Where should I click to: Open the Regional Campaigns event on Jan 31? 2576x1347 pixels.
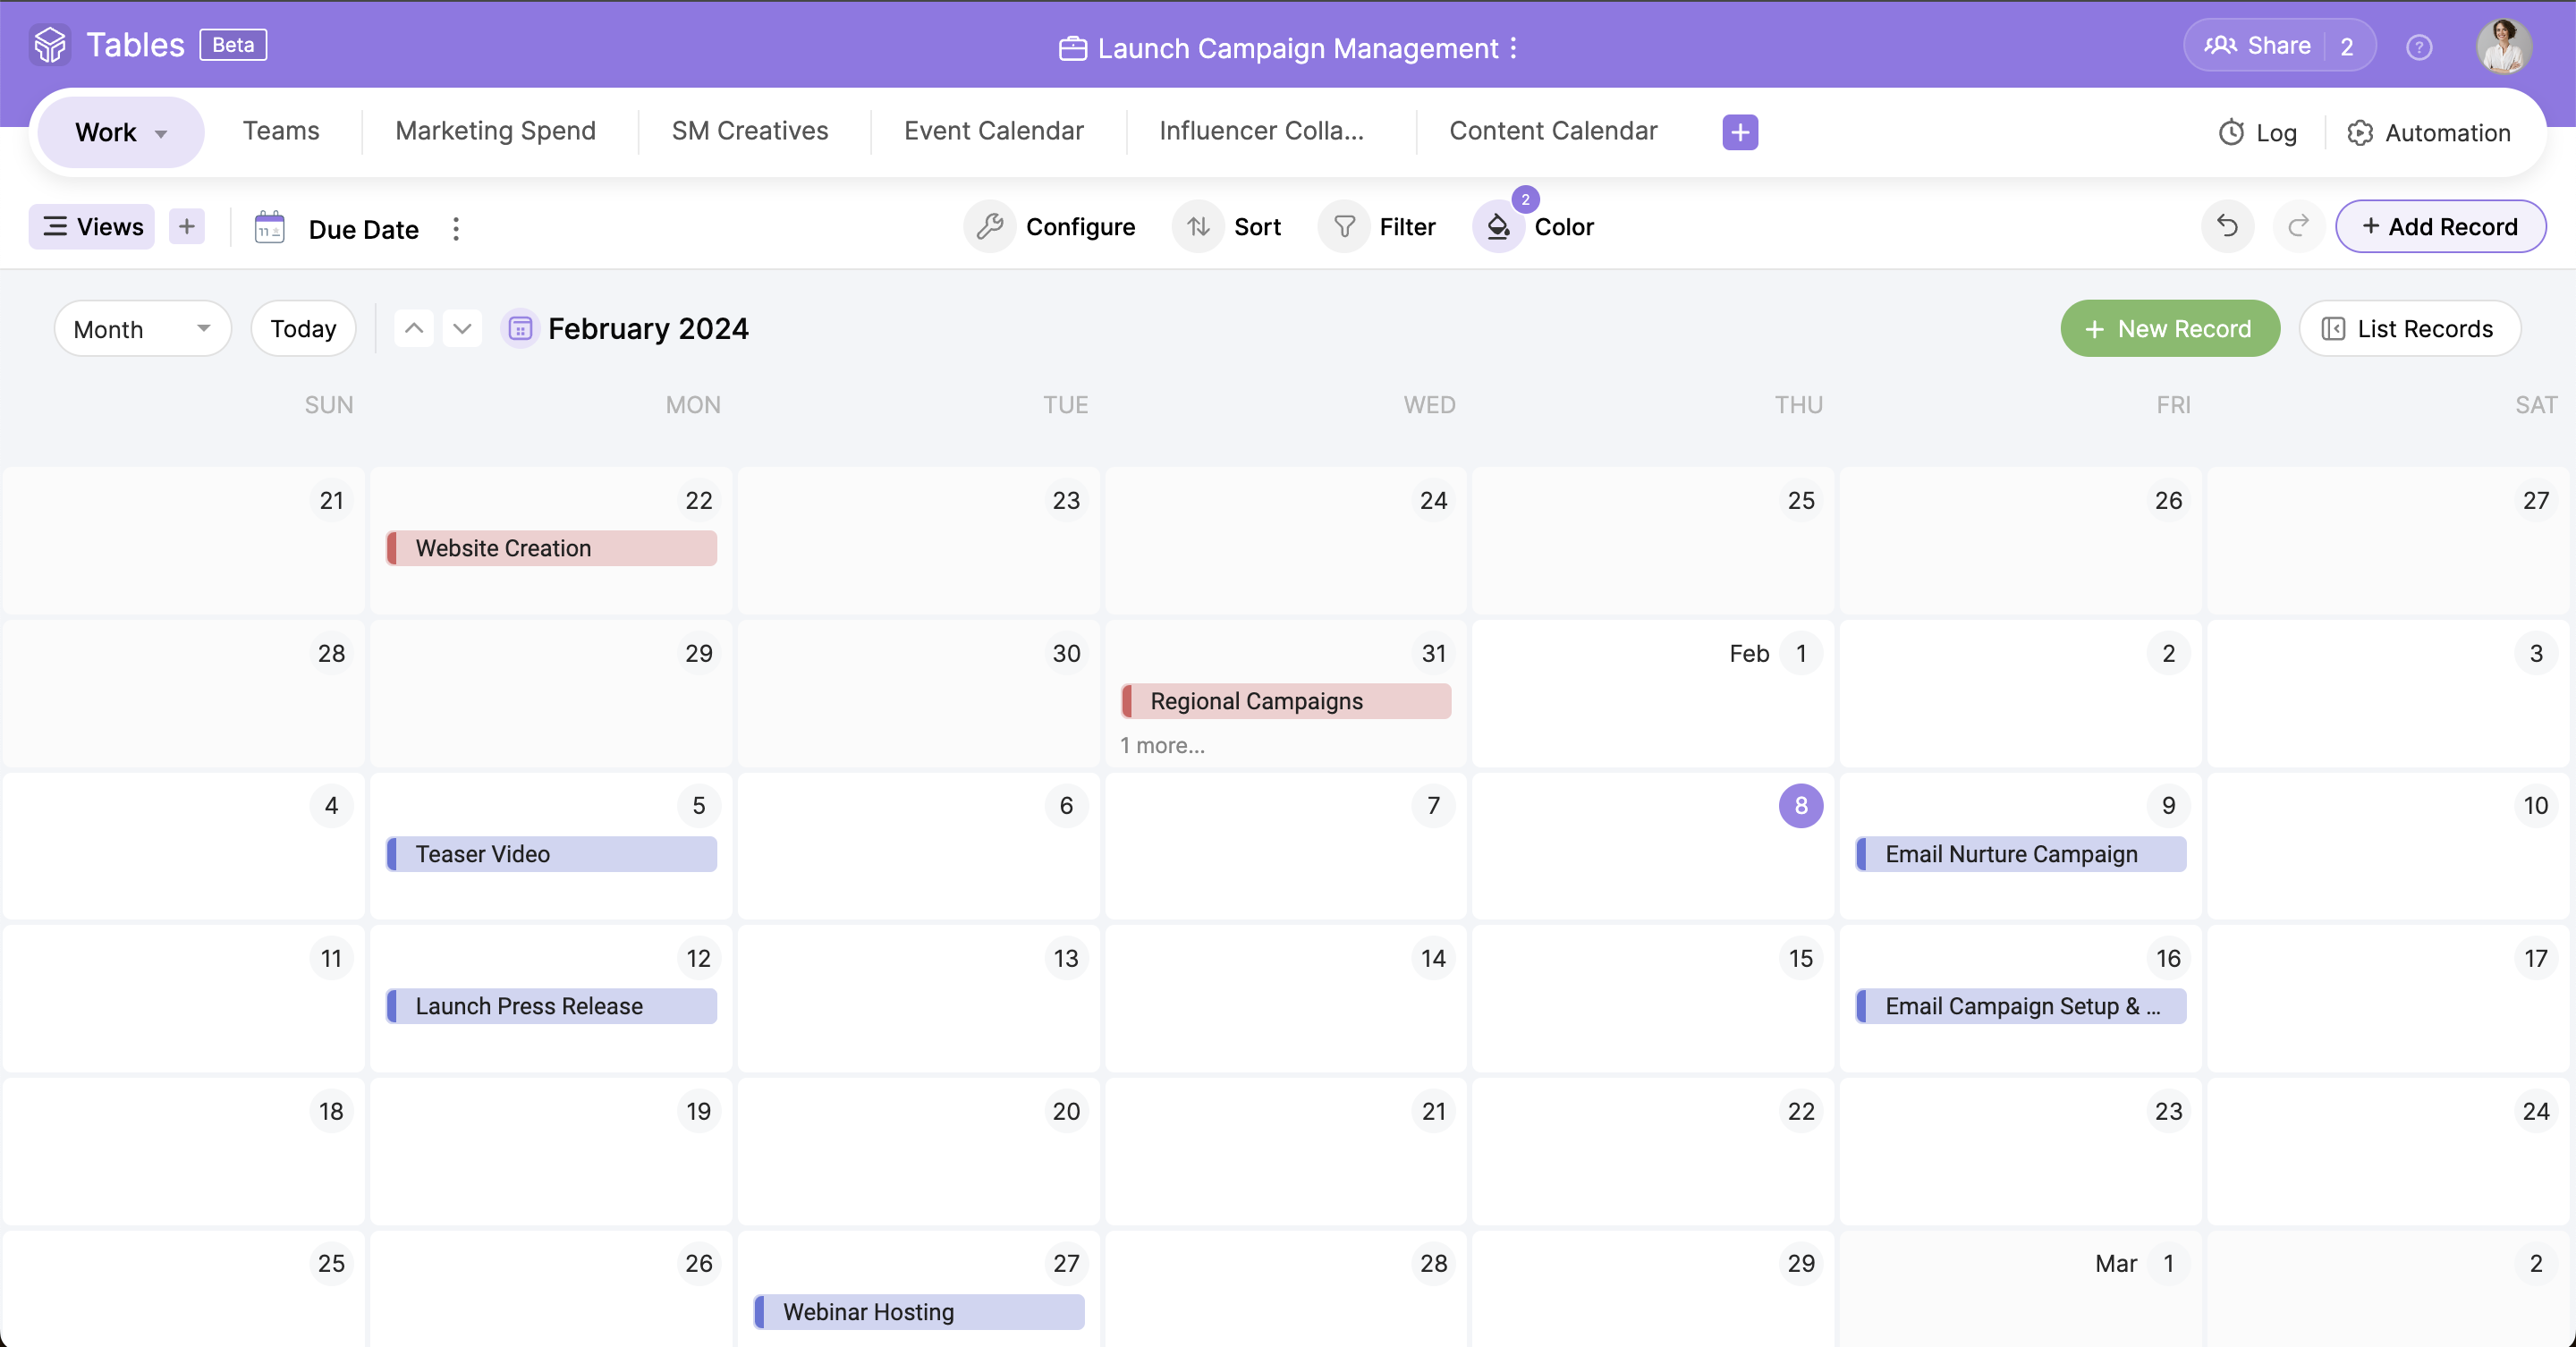coord(1285,701)
